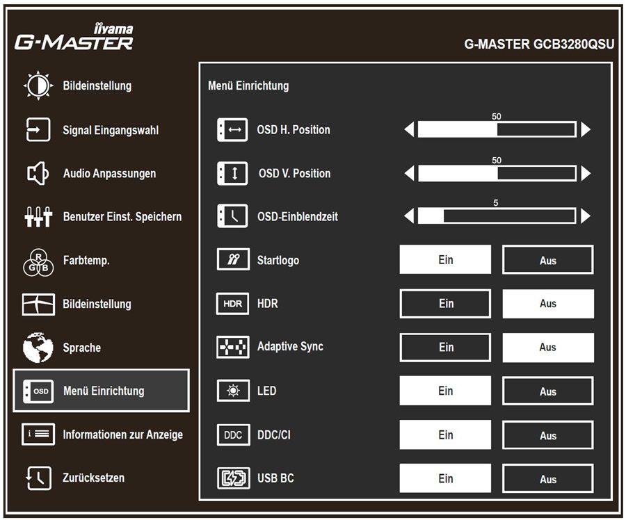This screenshot has width=626, height=520.
Task: Disable USB BC with Aus
Action: [548, 478]
